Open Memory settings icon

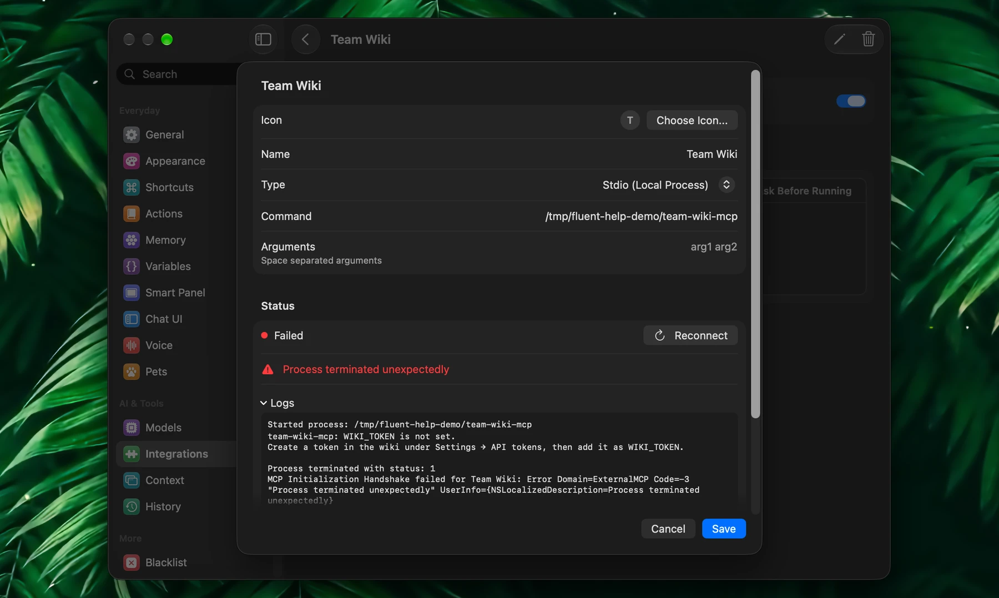click(x=132, y=240)
